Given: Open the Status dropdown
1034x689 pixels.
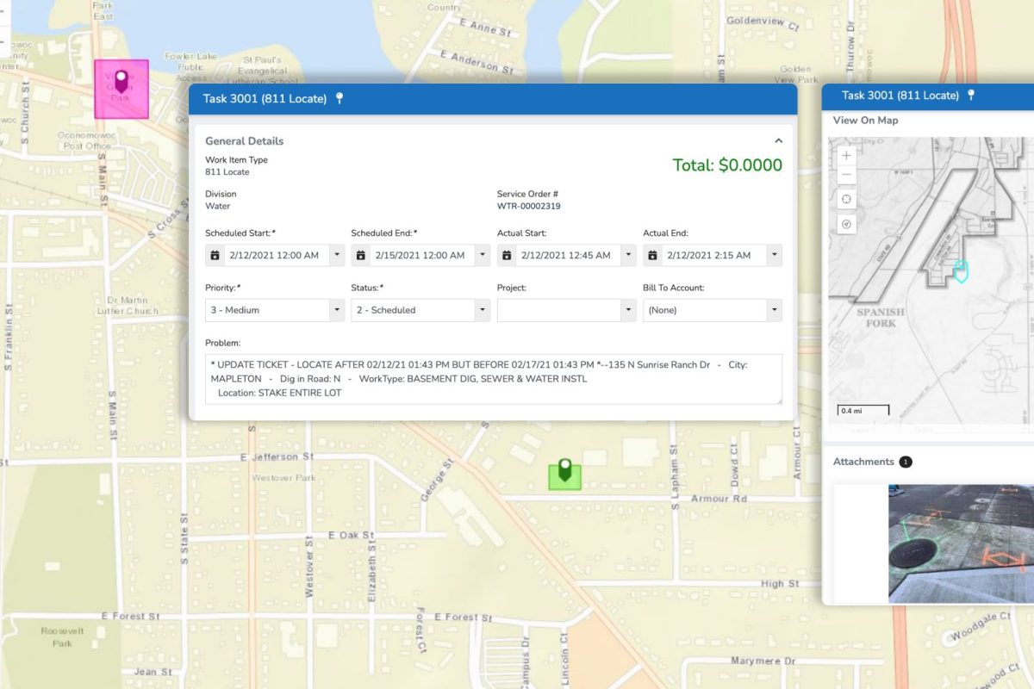Looking at the screenshot, I should point(482,309).
